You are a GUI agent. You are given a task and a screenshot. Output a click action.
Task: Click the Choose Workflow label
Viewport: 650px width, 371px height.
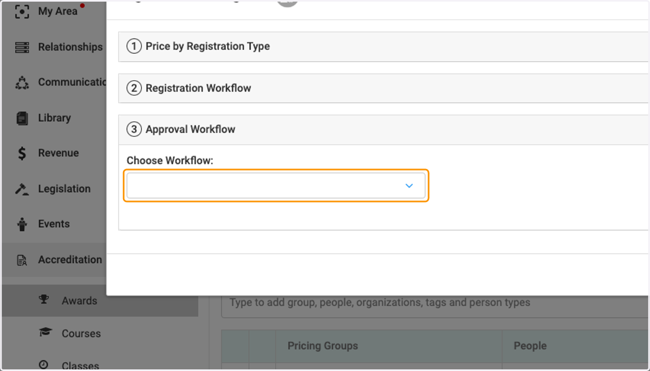tap(170, 161)
